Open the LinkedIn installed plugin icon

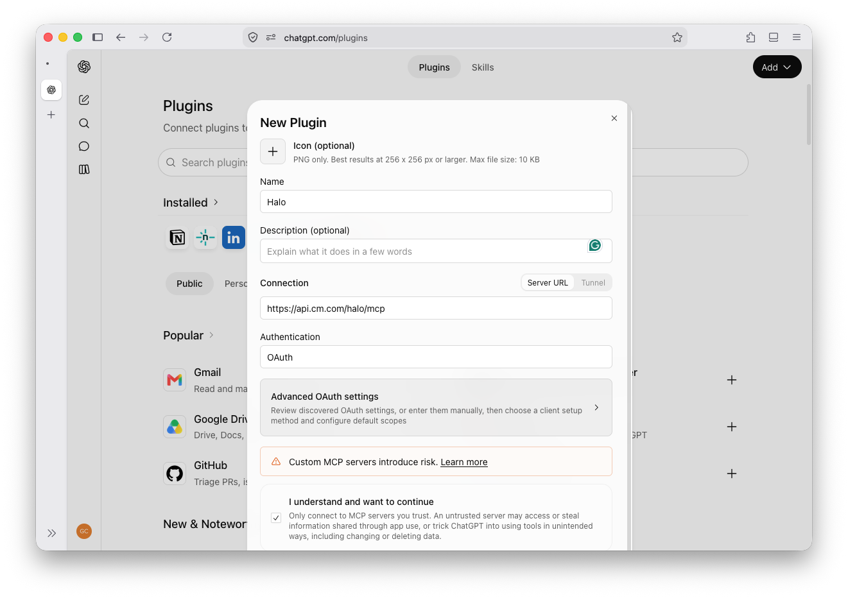(x=234, y=237)
